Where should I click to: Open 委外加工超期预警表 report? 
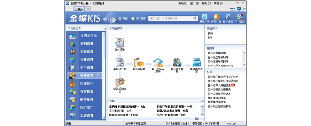tap(219, 107)
